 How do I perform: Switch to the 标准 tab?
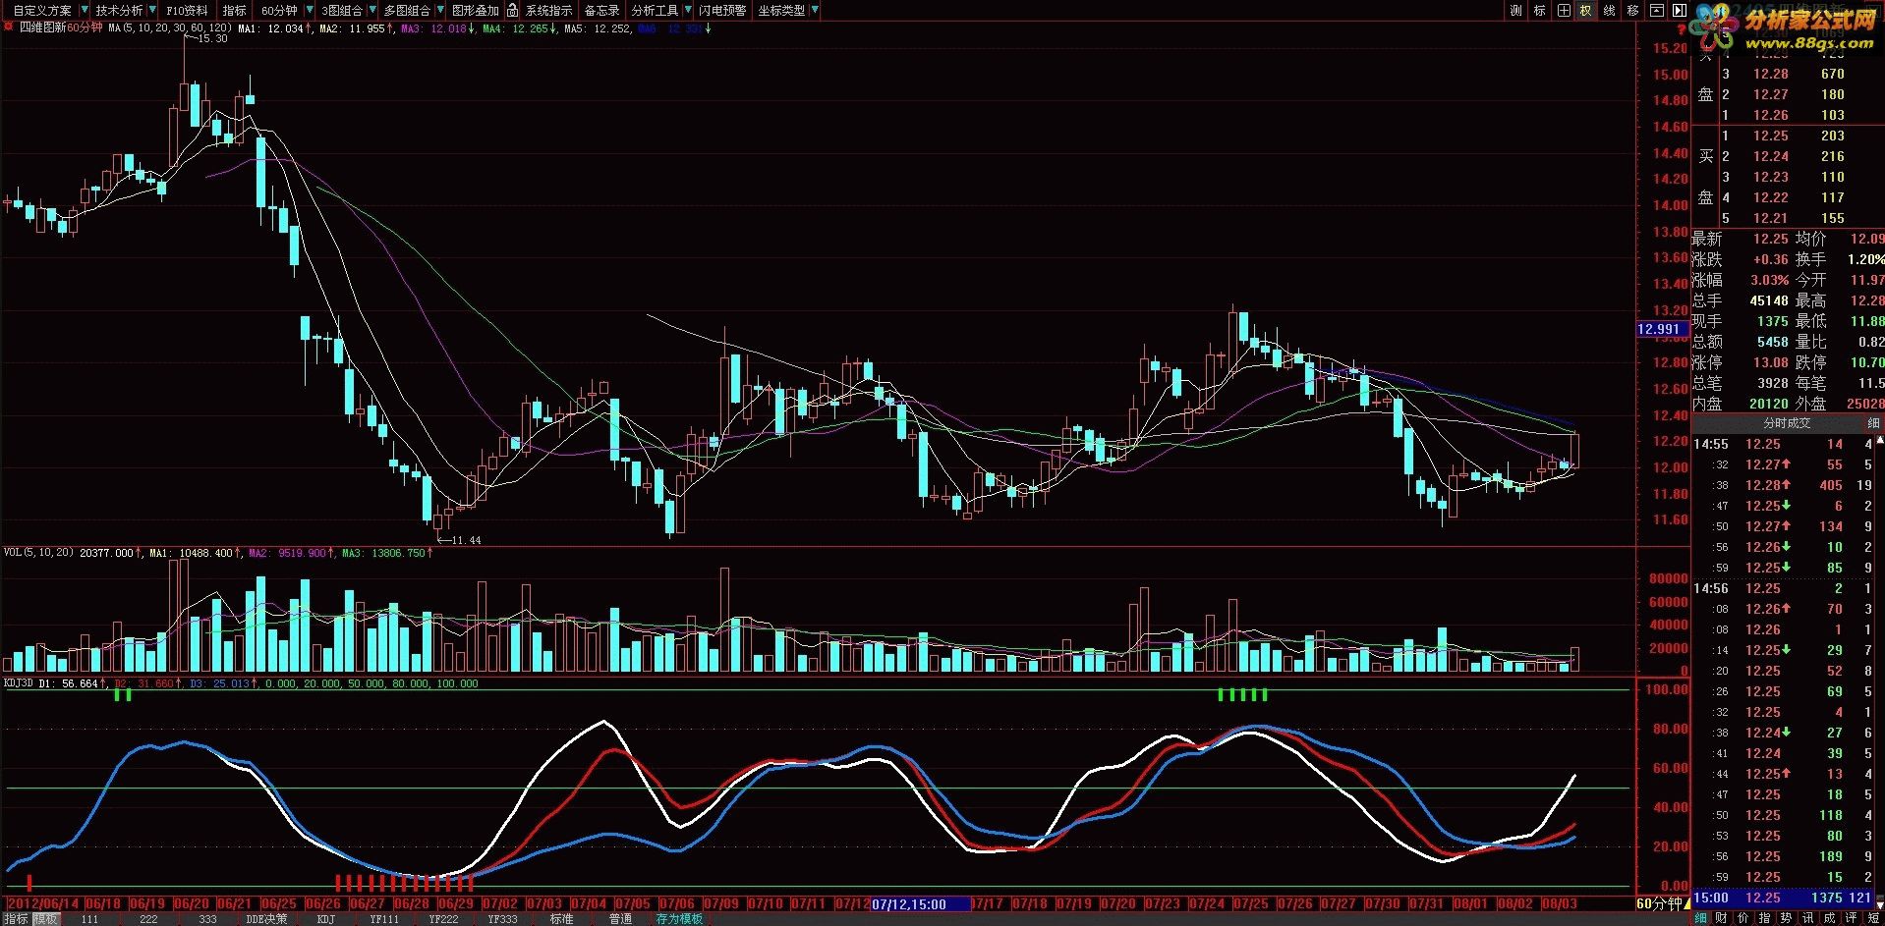click(x=561, y=919)
